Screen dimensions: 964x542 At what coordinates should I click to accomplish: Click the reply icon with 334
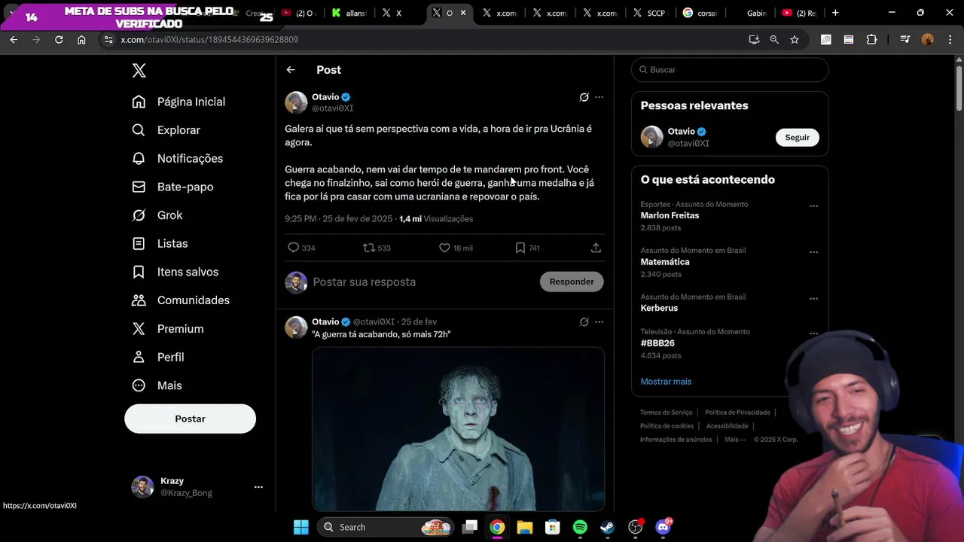point(294,248)
